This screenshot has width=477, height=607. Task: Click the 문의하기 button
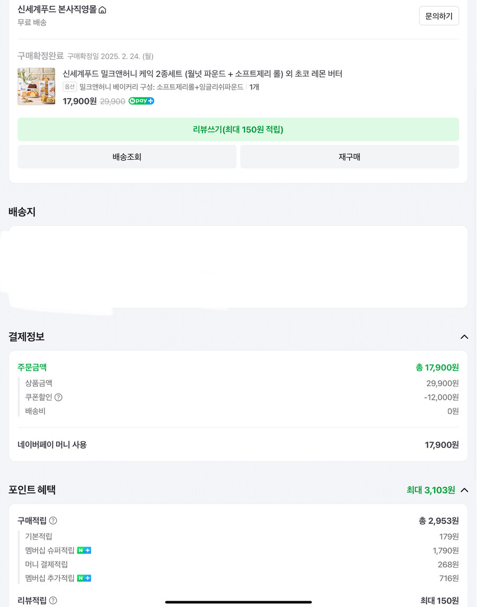tap(439, 15)
